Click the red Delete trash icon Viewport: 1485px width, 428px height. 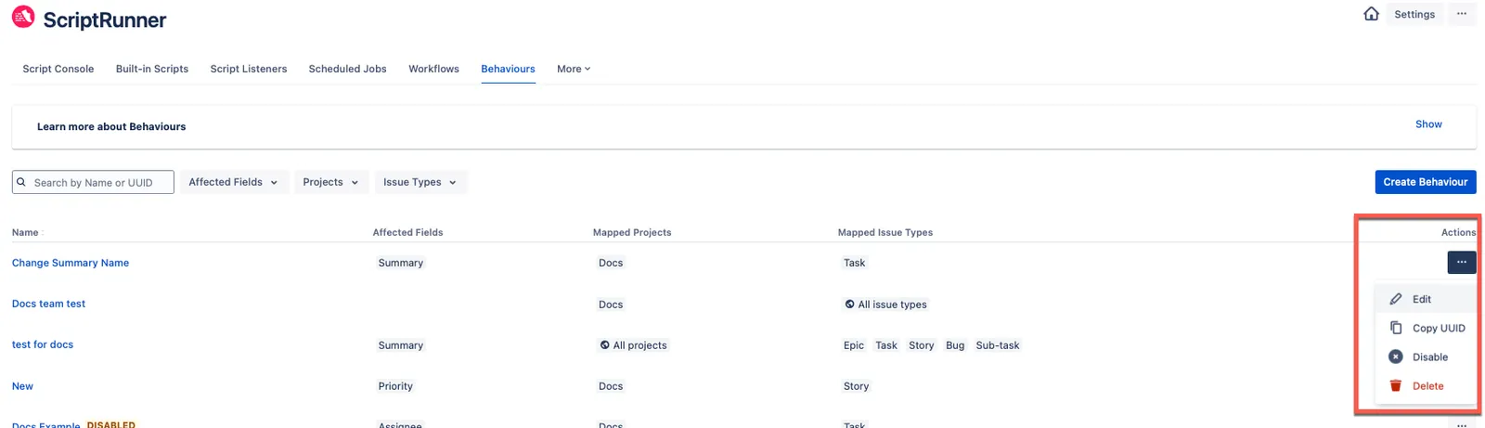coord(1395,385)
